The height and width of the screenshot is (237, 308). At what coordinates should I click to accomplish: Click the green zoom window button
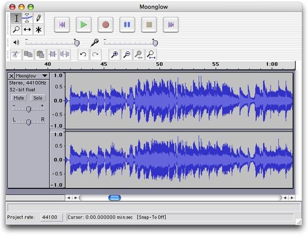pyautogui.click(x=31, y=7)
